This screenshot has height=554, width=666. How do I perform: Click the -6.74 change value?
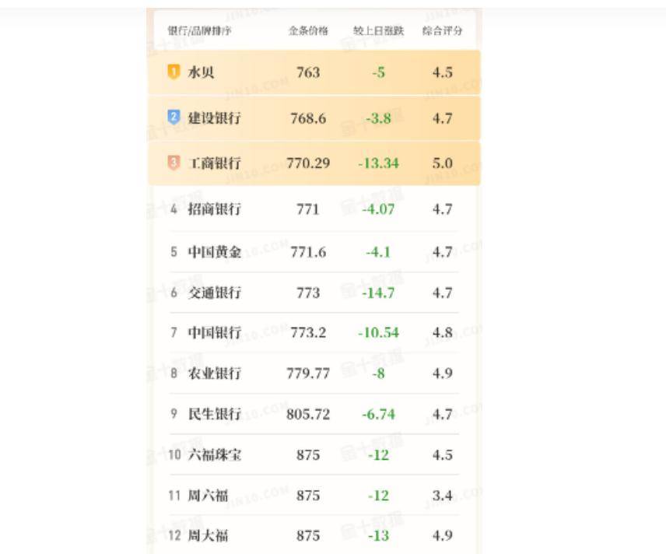coord(378,414)
